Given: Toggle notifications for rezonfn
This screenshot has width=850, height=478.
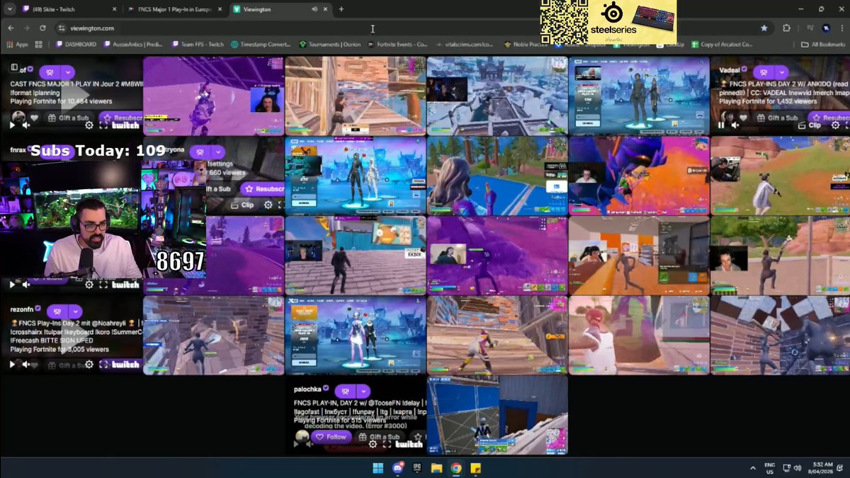Looking at the screenshot, I should pyautogui.click(x=57, y=312).
